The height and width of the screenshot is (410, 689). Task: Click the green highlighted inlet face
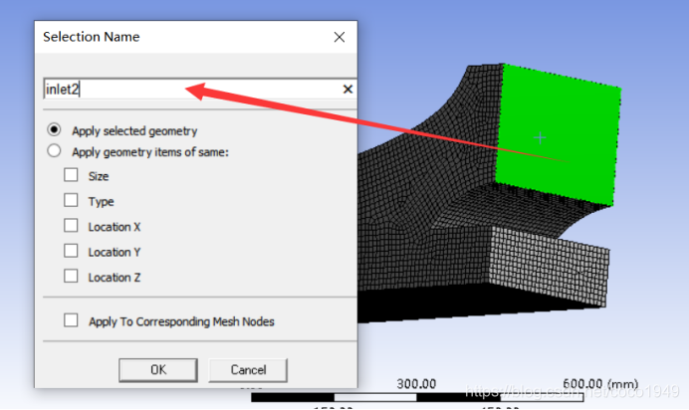[558, 134]
